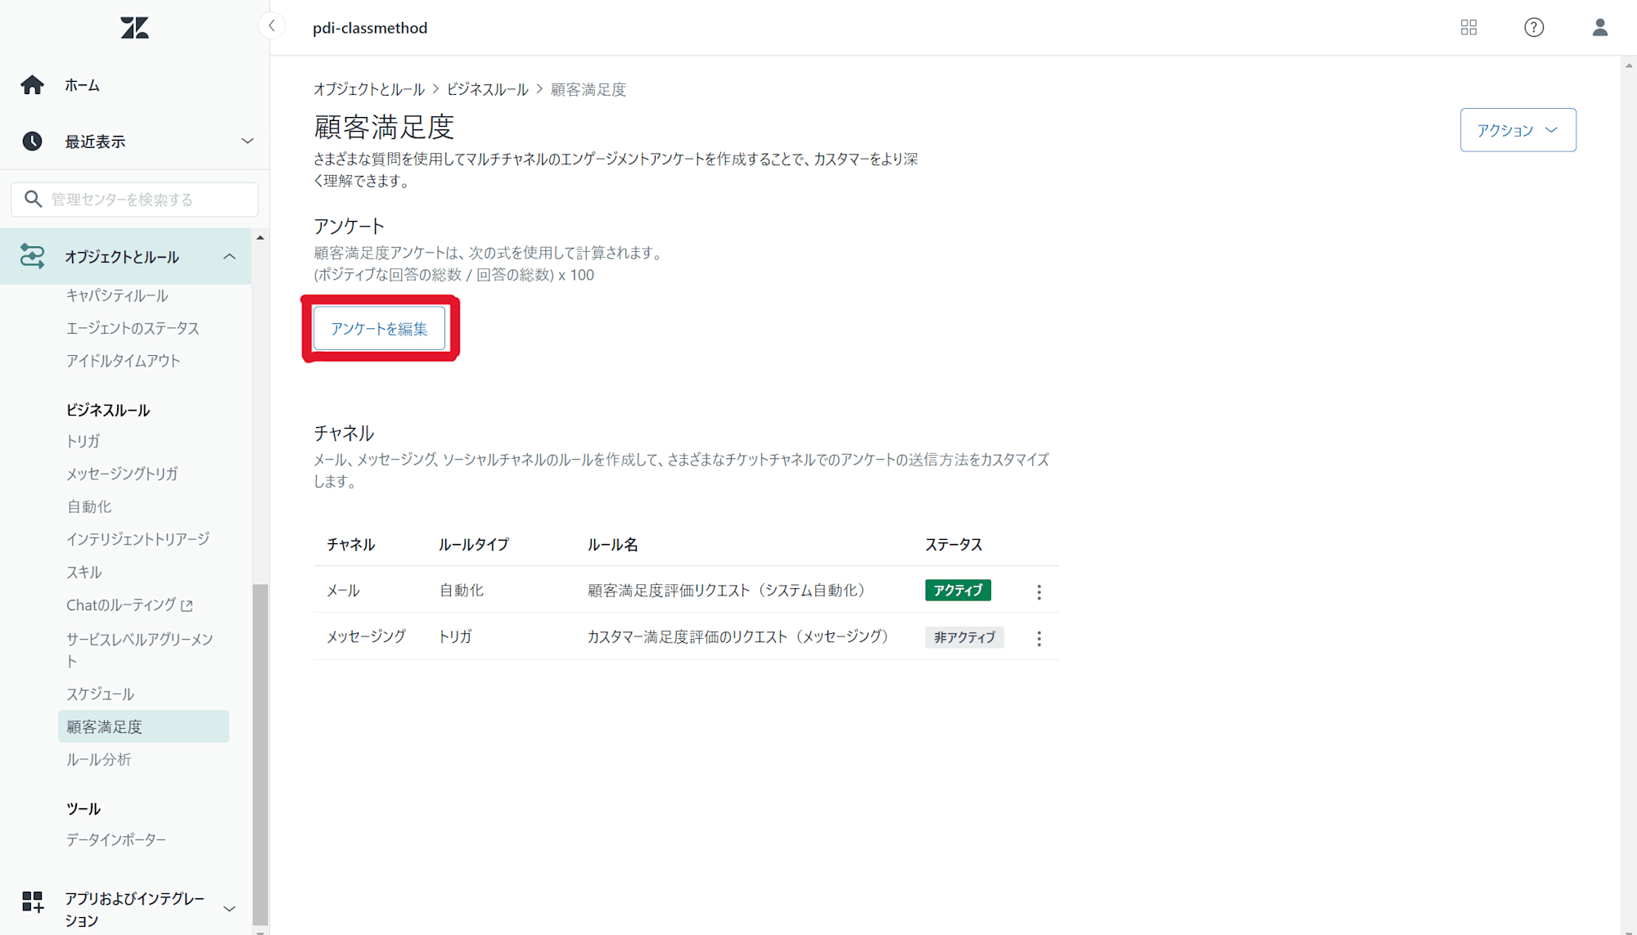Select 顧客満足度 in the sidebar
The height and width of the screenshot is (935, 1637).
(143, 726)
